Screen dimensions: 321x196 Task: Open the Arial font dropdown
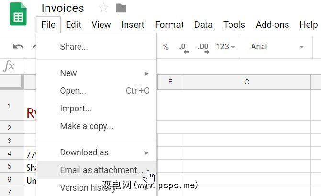click(x=277, y=47)
